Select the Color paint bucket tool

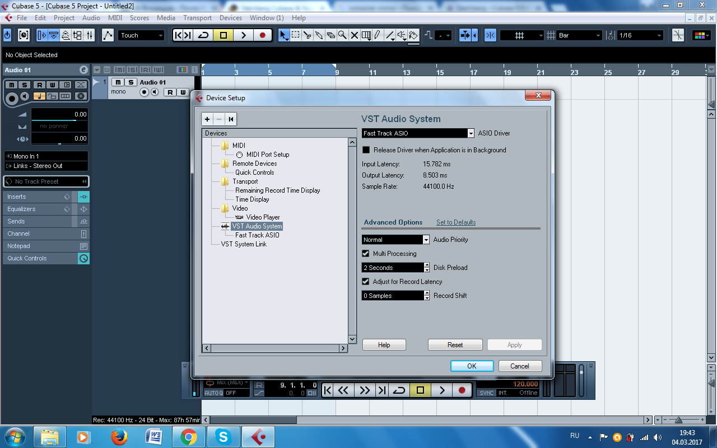(x=413, y=35)
